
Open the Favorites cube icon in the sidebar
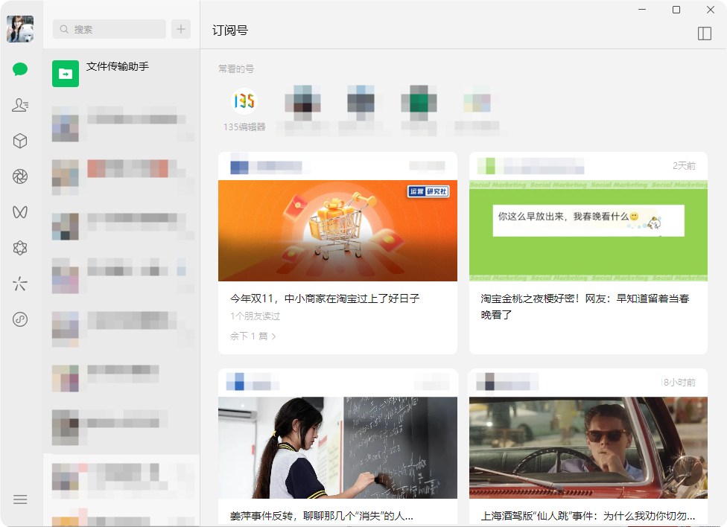click(x=20, y=141)
